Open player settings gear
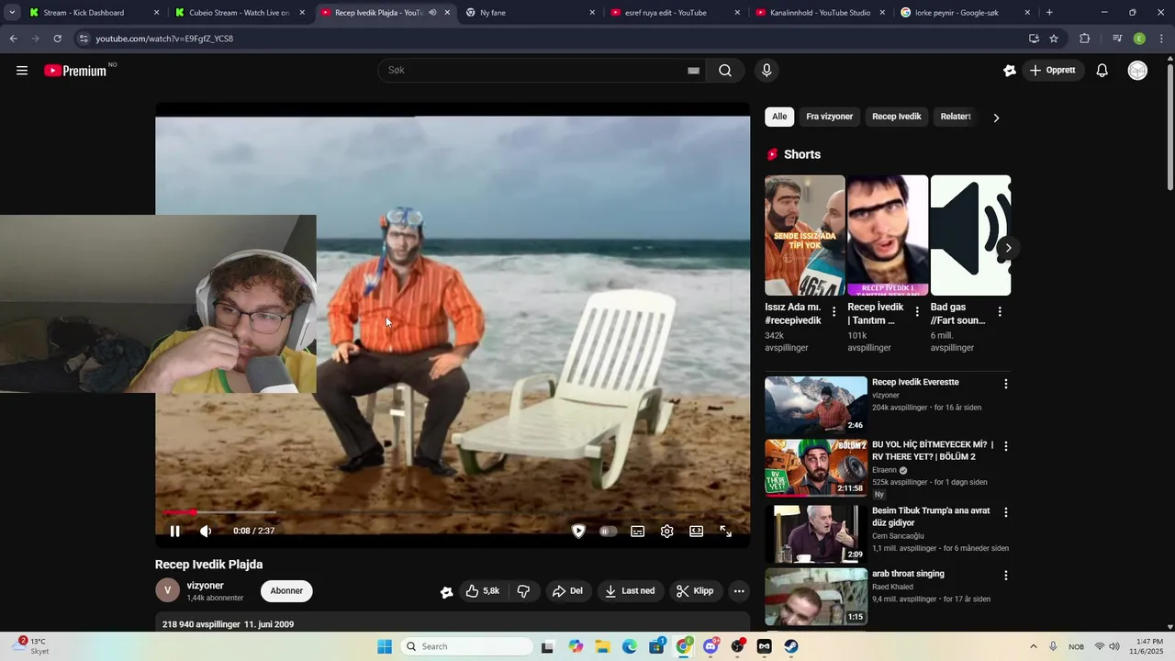 (667, 531)
